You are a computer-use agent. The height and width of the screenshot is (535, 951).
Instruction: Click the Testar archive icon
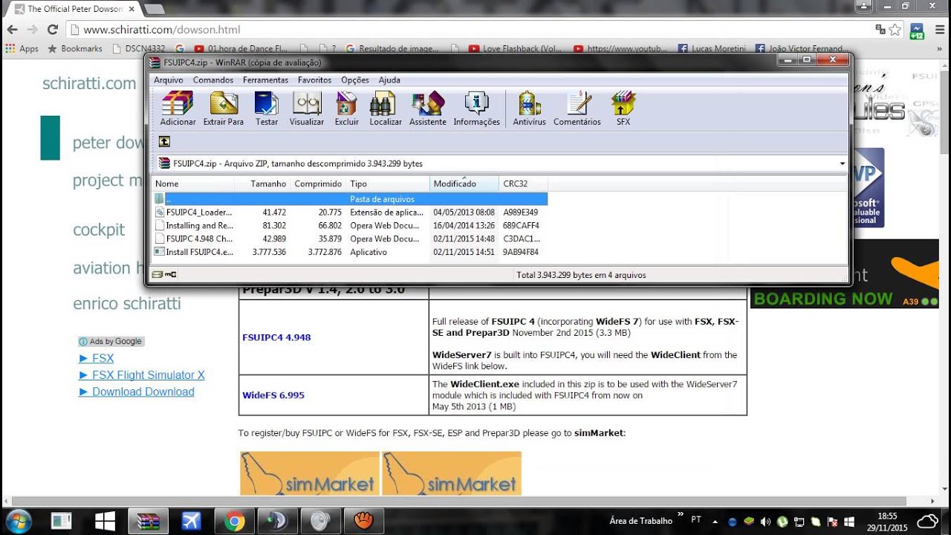tap(267, 108)
